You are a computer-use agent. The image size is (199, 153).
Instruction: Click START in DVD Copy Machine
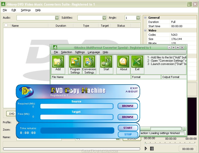[128, 128]
